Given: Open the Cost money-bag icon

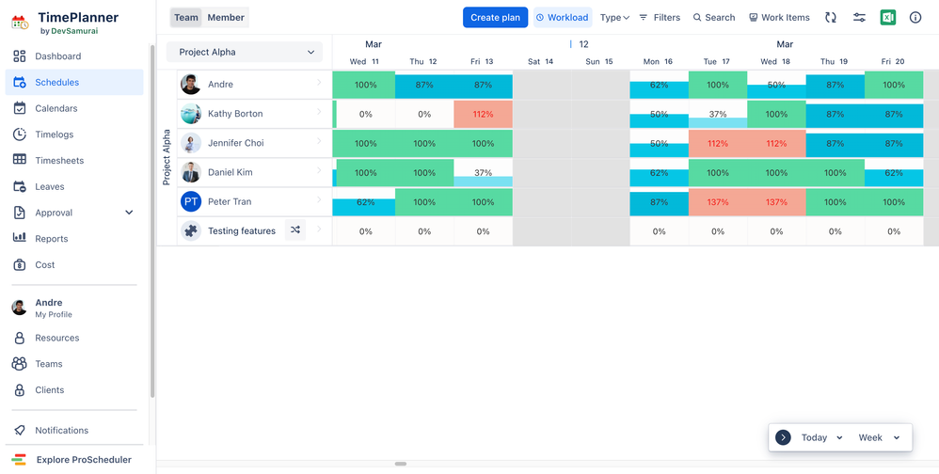Looking at the screenshot, I should 19,265.
